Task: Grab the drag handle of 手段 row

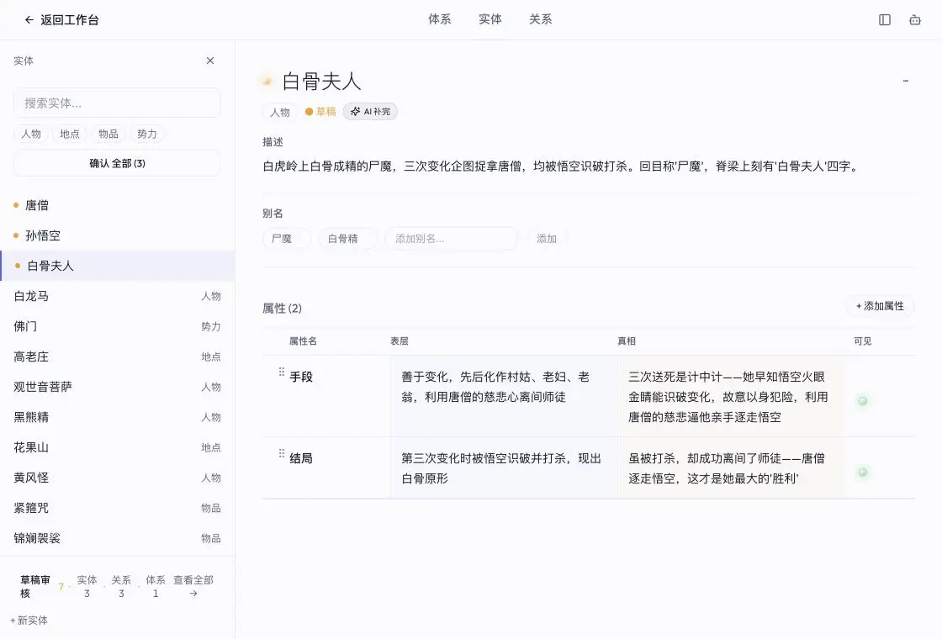Action: tap(281, 372)
